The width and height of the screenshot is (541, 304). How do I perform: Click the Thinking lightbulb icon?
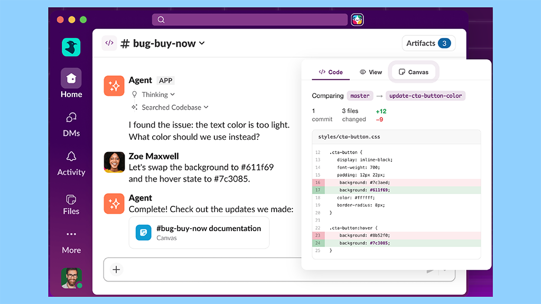coord(134,94)
